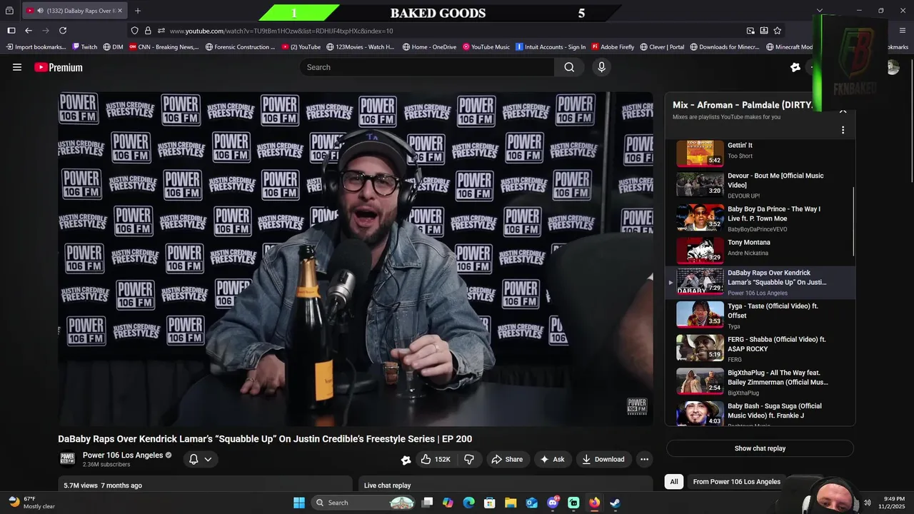Play FERG - Shabba from playlist
This screenshot has height=514, width=914.
759,348
